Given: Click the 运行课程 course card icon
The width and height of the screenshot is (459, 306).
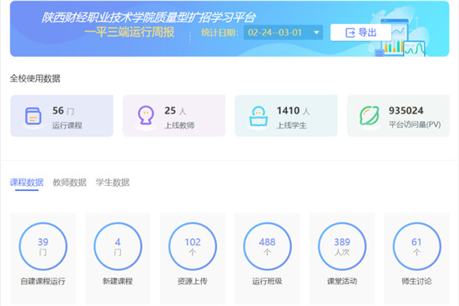Looking at the screenshot, I should [33, 116].
